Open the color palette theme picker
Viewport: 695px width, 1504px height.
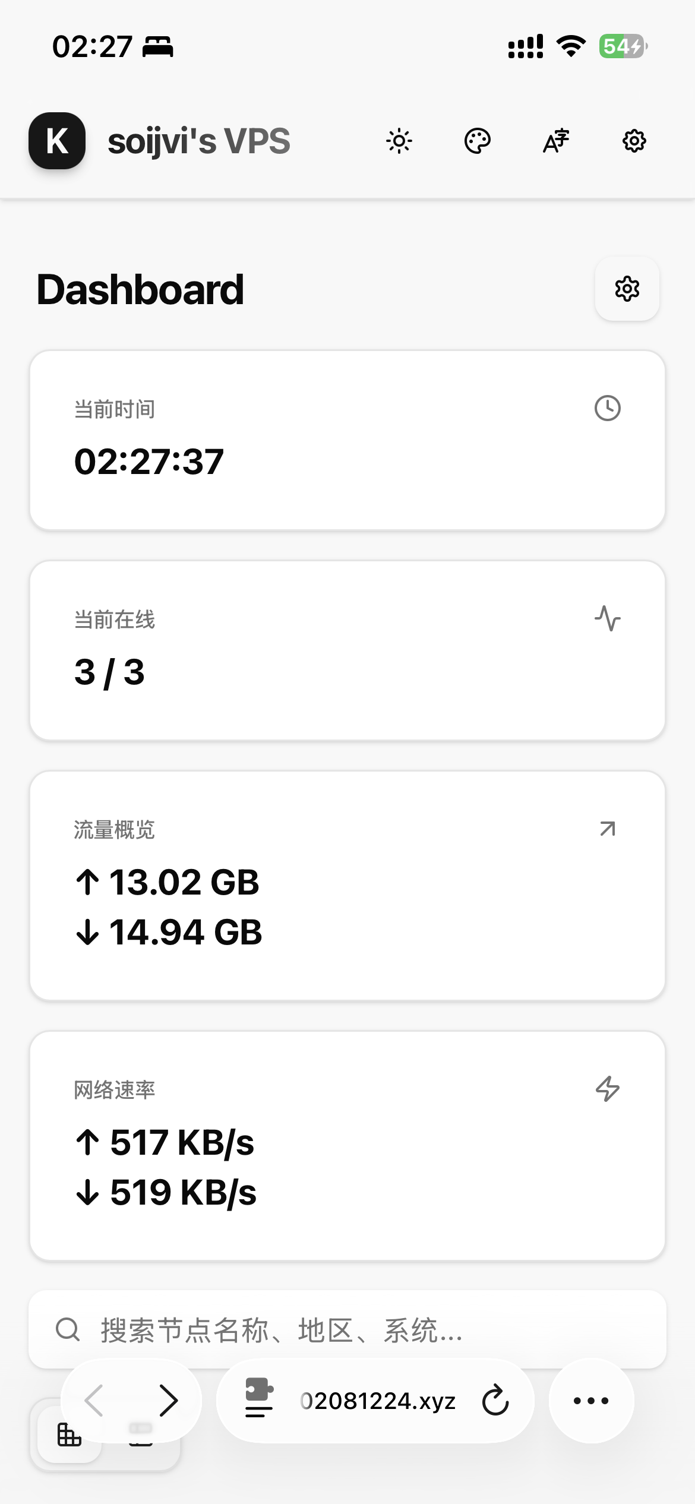[x=477, y=141]
